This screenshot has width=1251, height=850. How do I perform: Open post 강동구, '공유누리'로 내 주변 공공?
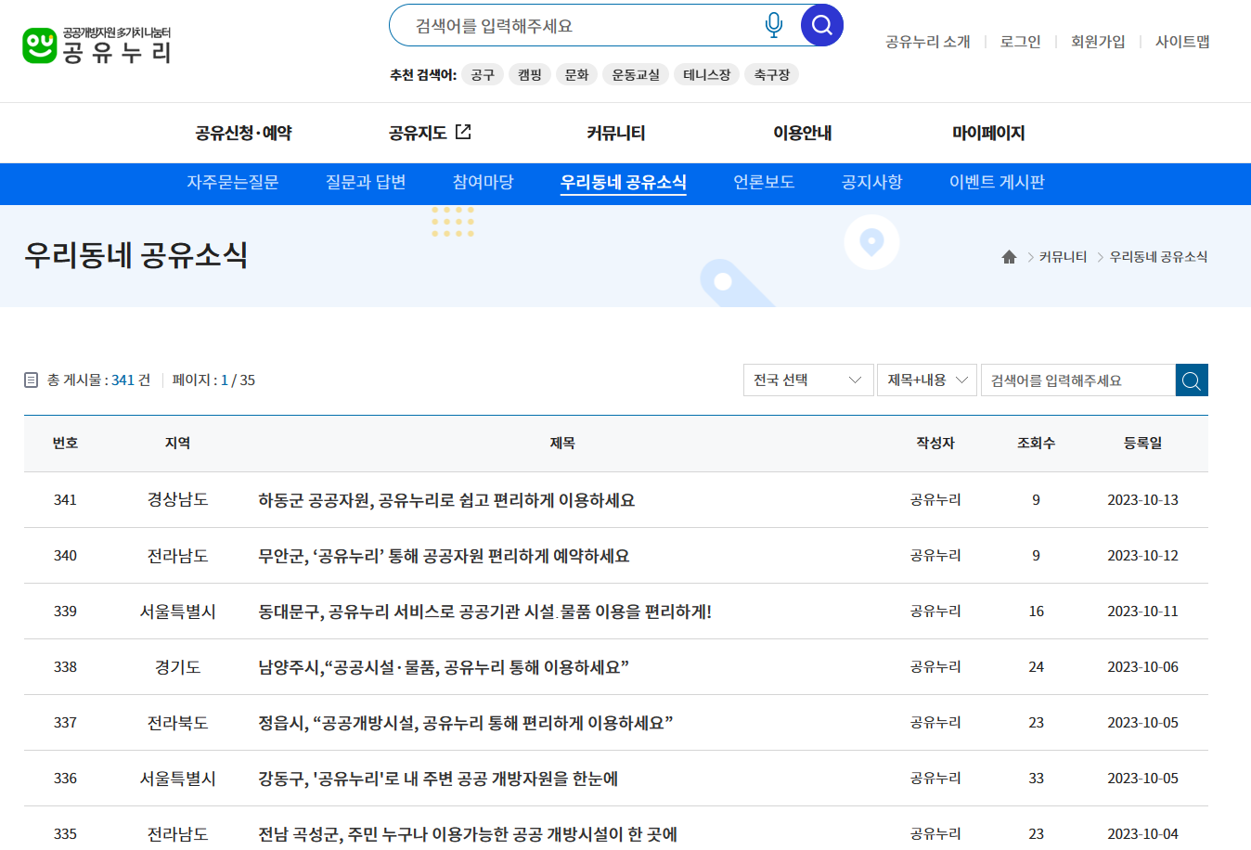pos(438,779)
